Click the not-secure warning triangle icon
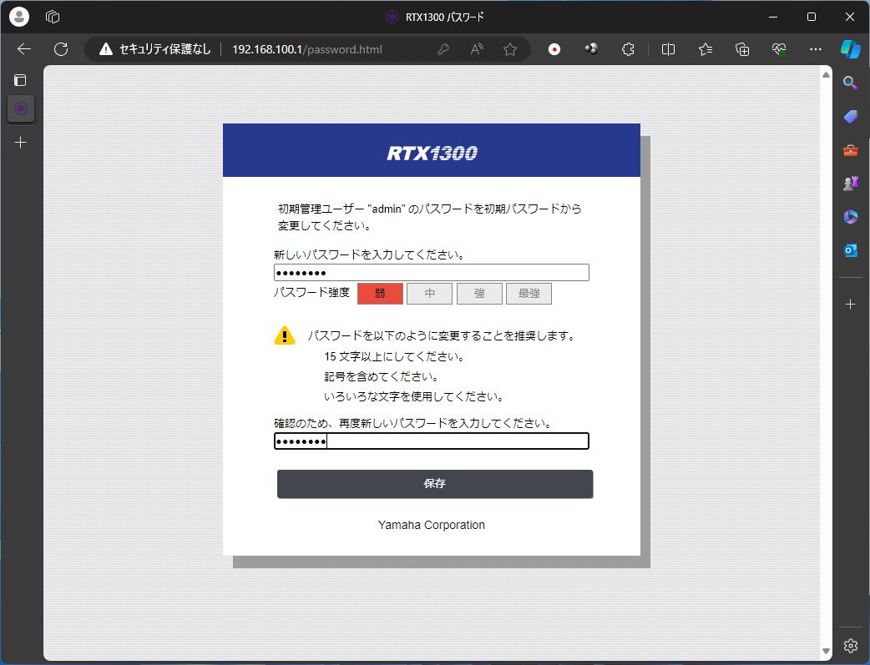The image size is (870, 665). click(106, 49)
